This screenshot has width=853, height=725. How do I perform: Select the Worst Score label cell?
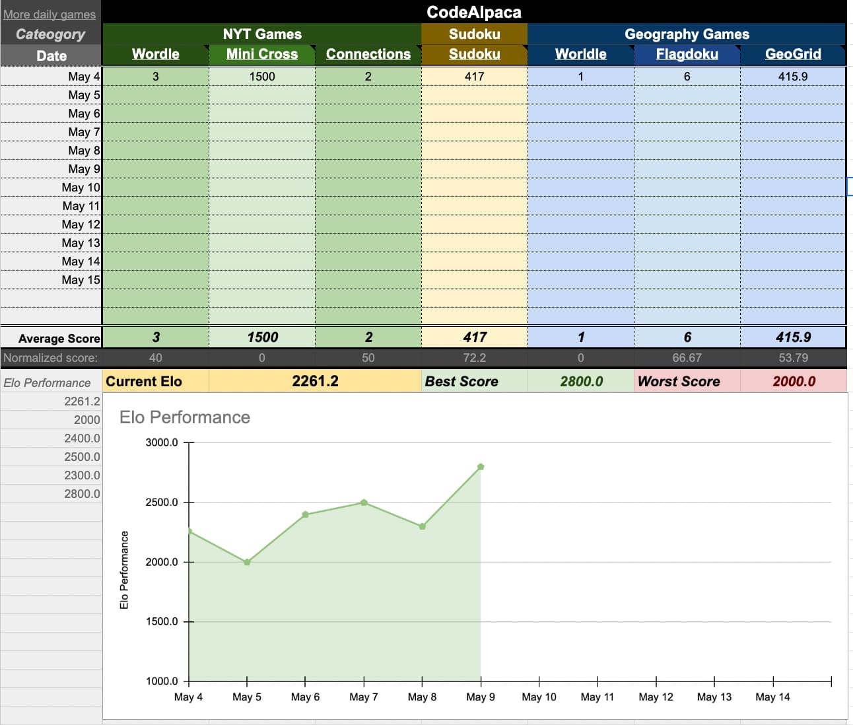[687, 382]
